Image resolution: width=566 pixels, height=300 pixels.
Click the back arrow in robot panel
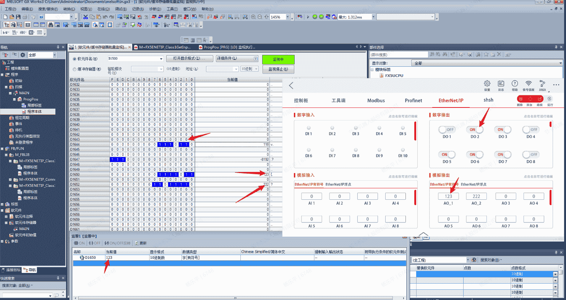(291, 85)
